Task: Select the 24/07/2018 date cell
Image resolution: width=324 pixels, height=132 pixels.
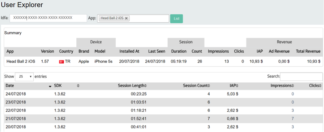Action: coord(16,94)
